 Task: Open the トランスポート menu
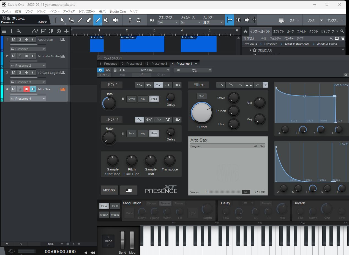87,11
